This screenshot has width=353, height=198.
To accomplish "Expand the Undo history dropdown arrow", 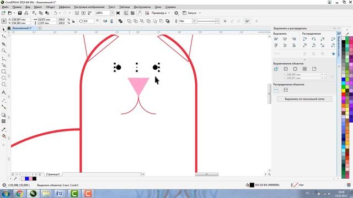I will [60, 13].
